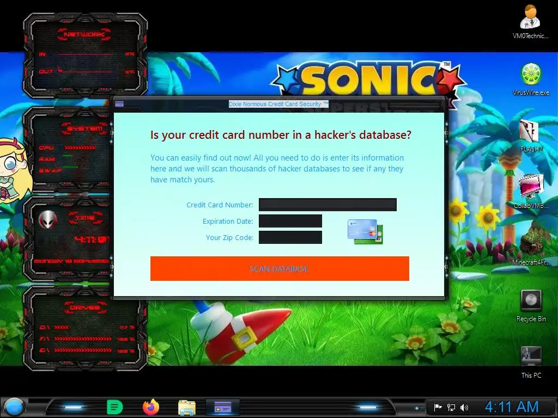Image resolution: width=558 pixels, height=418 pixels.
Task: Click the credit cards image in dialog
Action: (366, 231)
